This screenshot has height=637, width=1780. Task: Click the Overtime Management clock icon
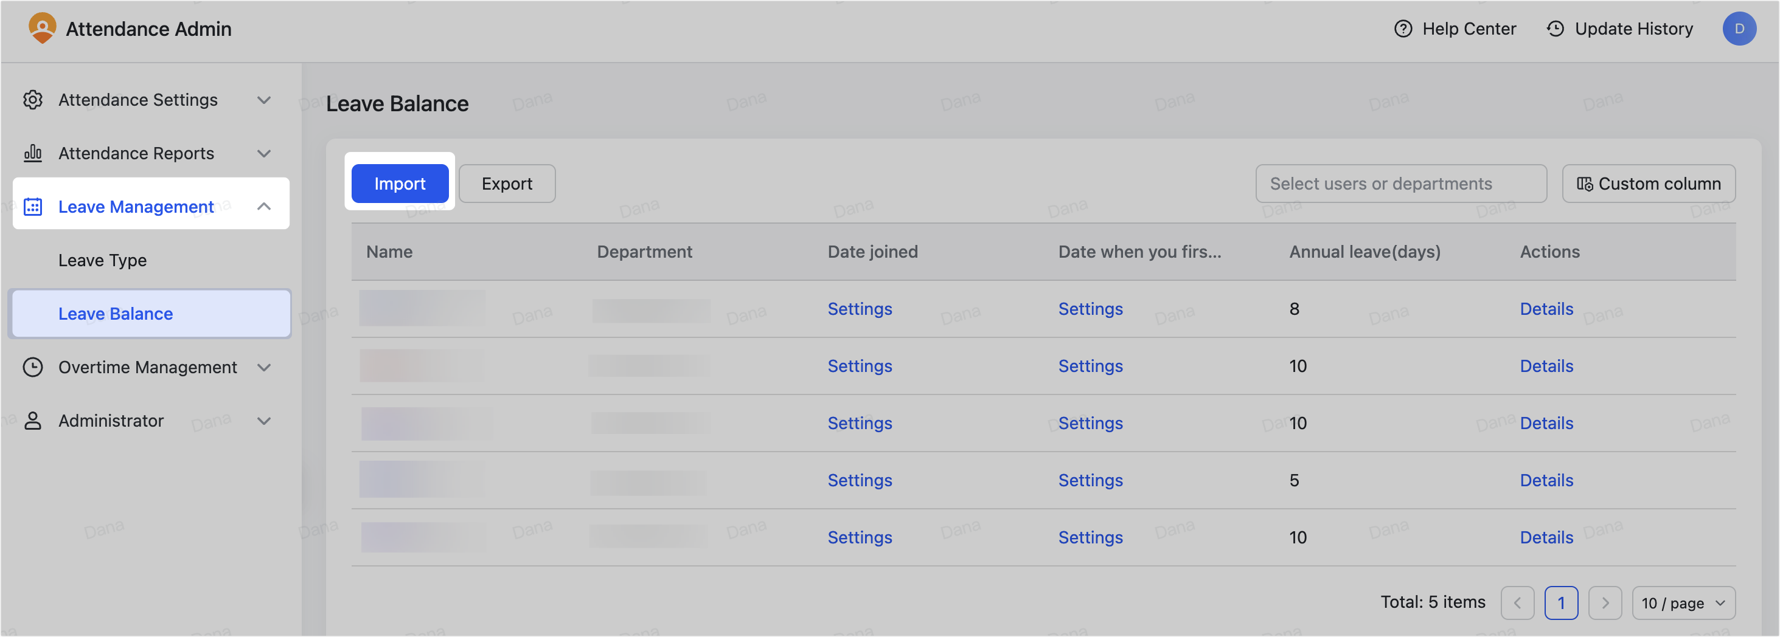pos(32,367)
